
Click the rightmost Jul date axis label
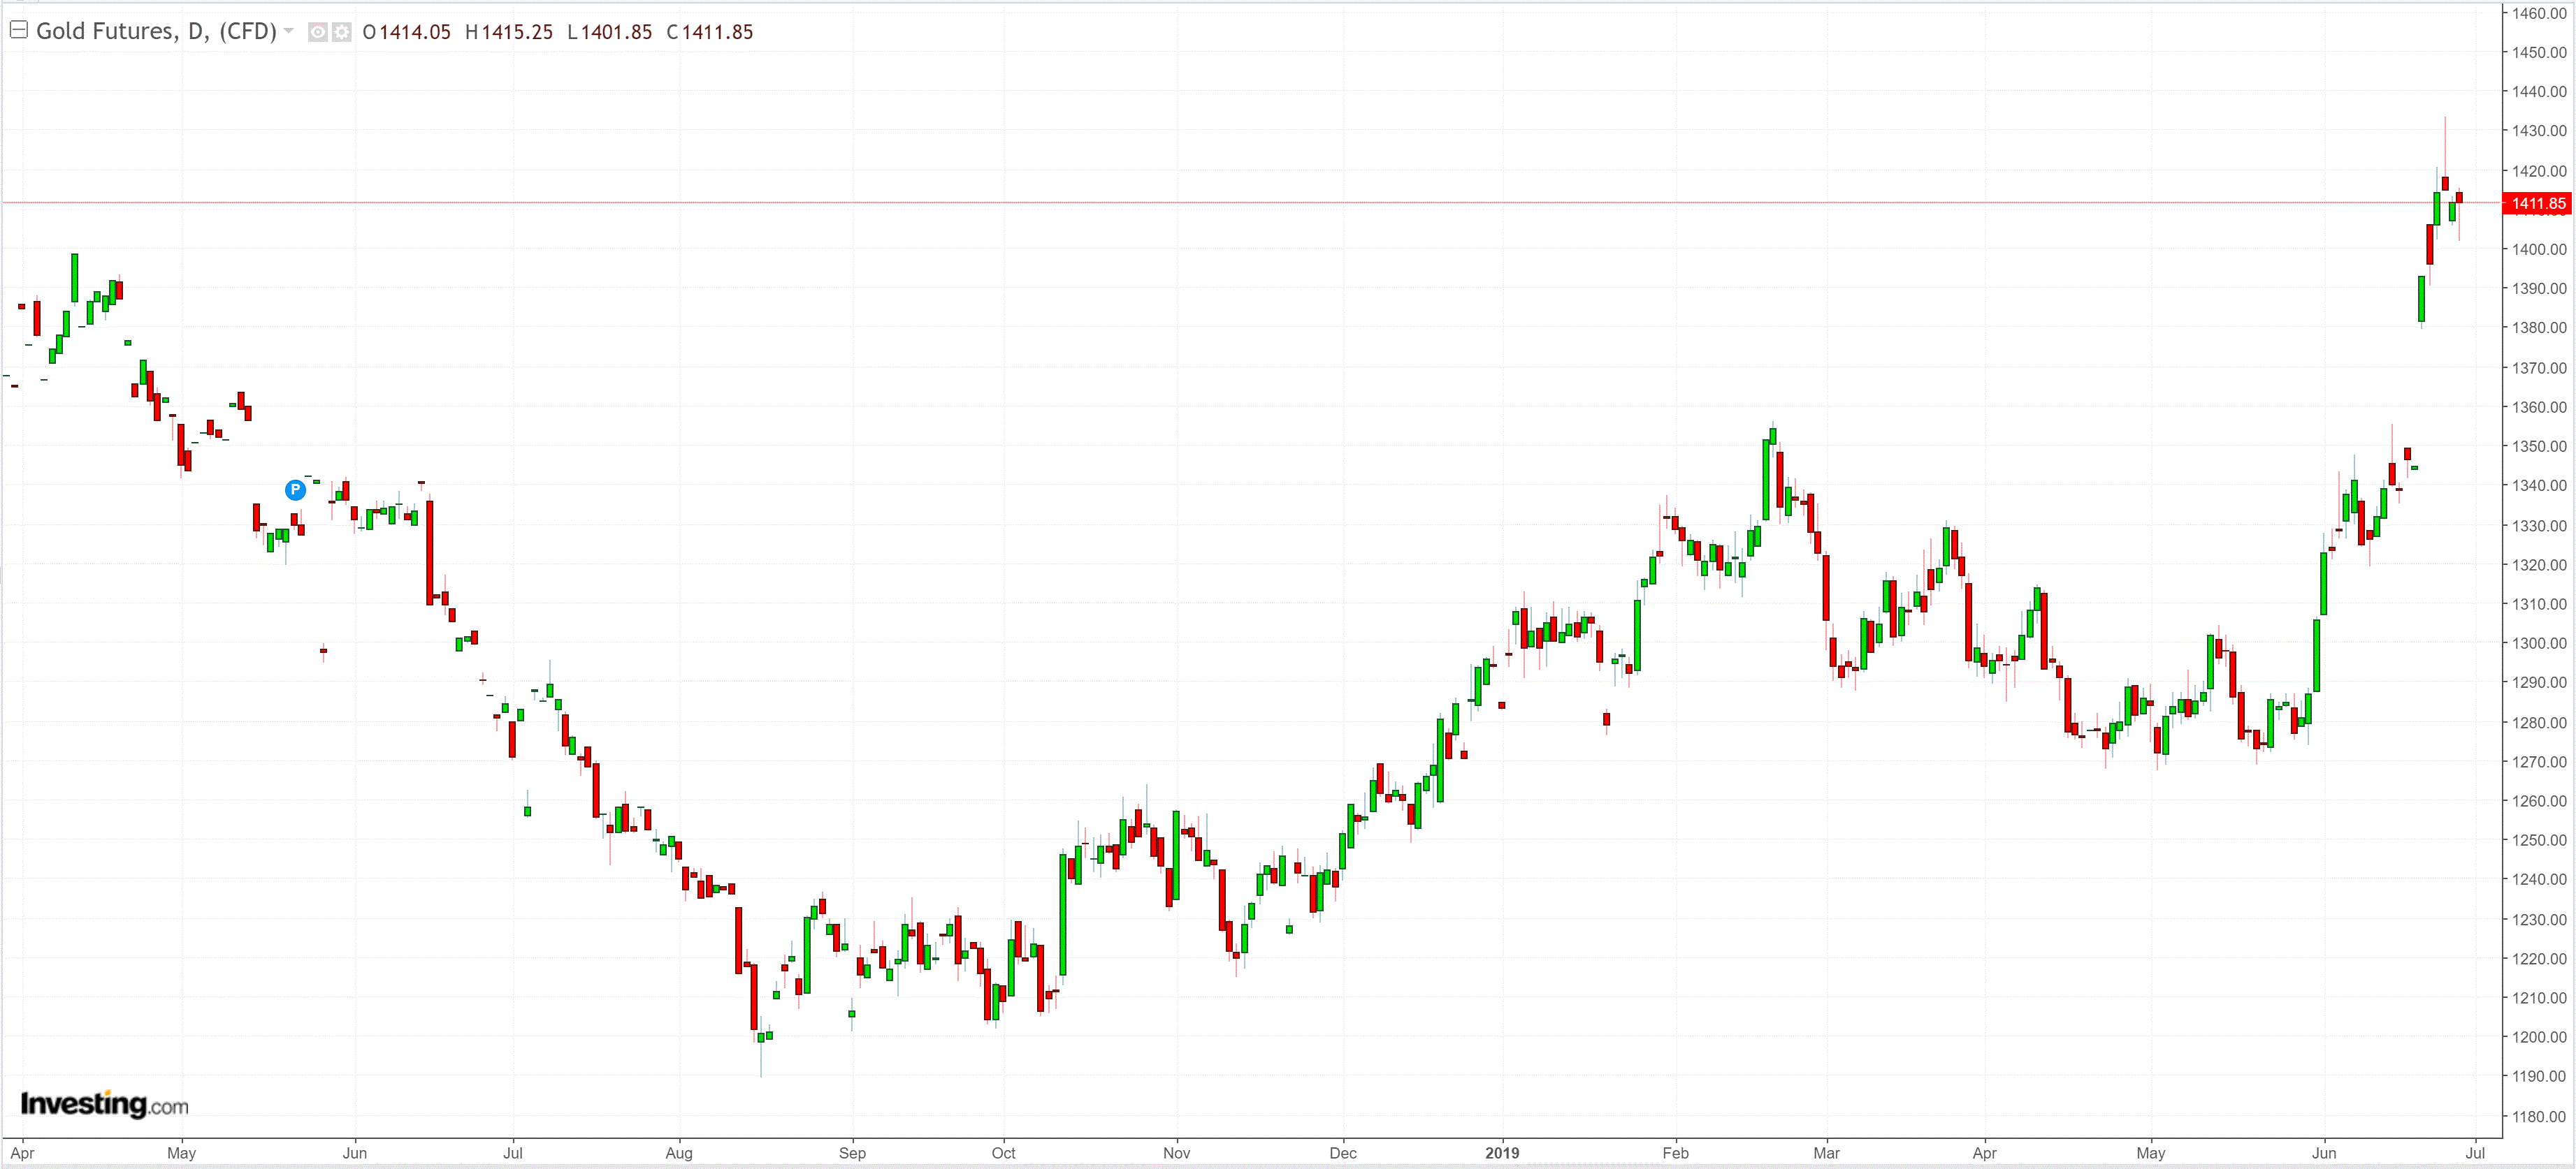pyautogui.click(x=2474, y=1153)
